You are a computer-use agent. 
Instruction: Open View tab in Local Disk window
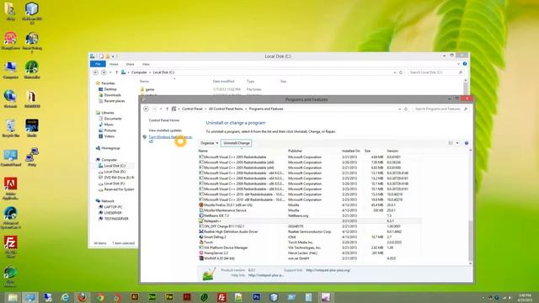(146, 64)
